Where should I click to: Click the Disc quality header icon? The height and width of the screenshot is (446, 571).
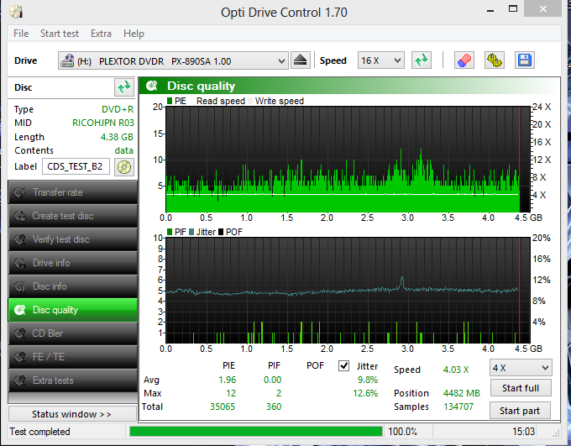pos(151,86)
